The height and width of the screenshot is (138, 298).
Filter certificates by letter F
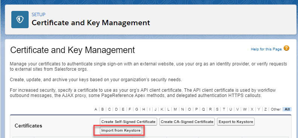coord(130,109)
